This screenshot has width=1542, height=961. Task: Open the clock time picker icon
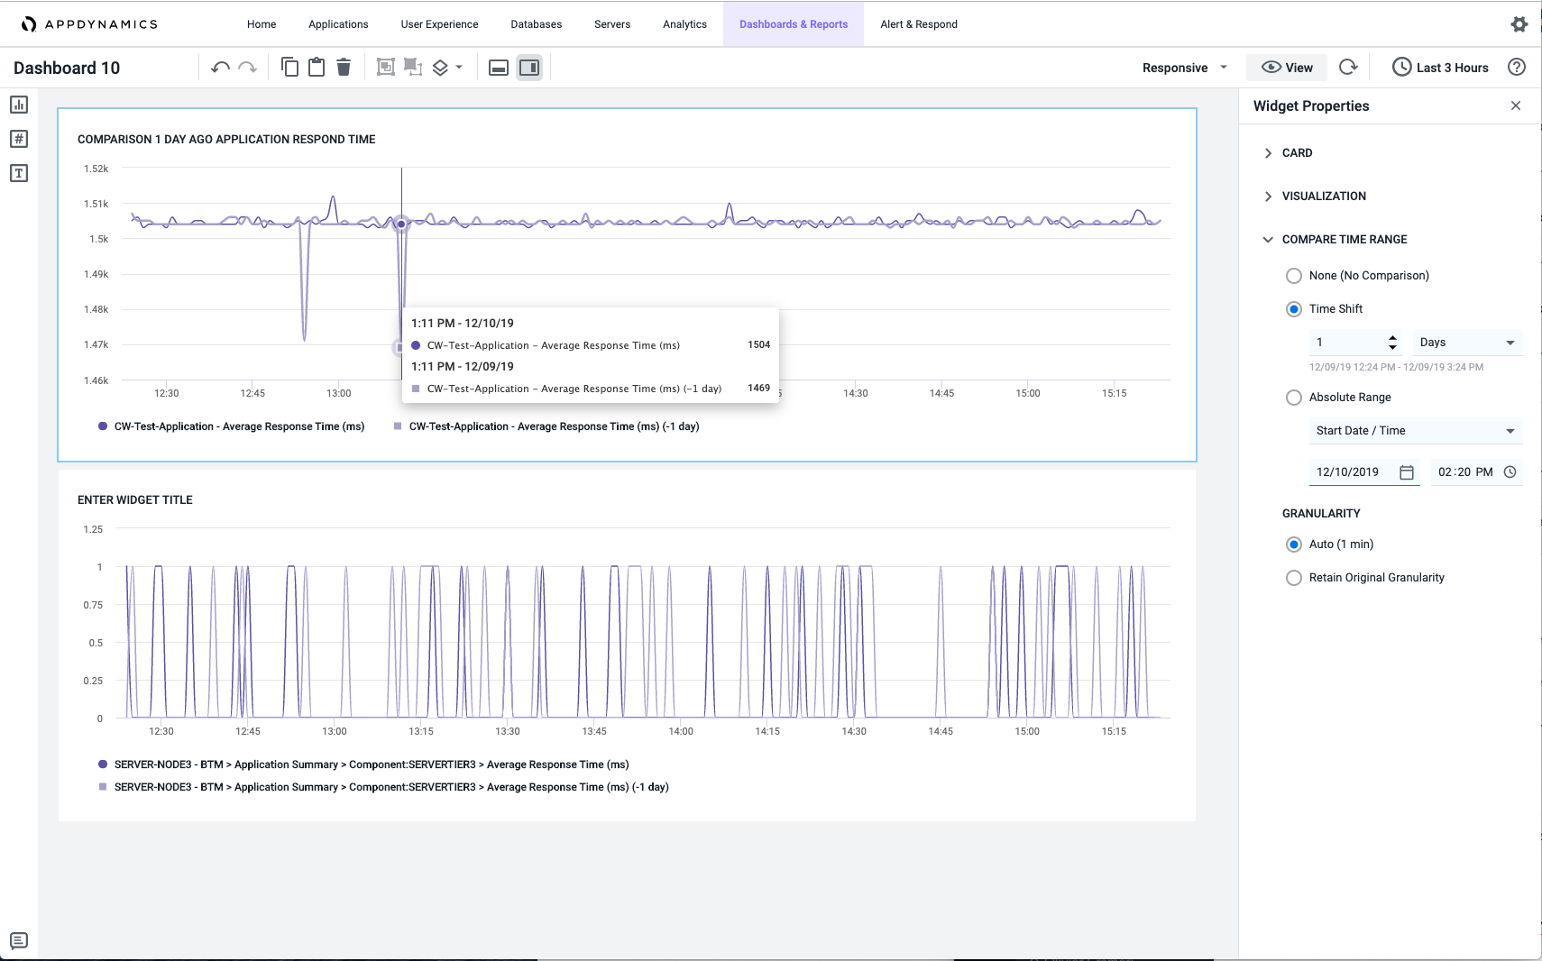coord(1510,471)
